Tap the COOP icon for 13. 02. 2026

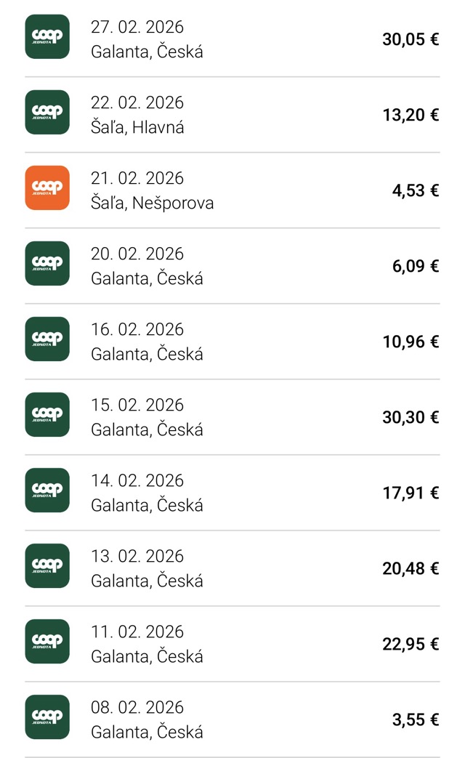click(x=47, y=566)
